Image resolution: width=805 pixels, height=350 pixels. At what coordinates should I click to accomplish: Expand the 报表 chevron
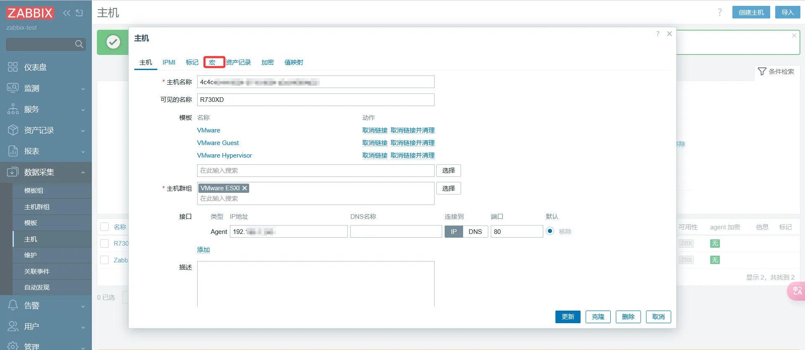(x=83, y=152)
